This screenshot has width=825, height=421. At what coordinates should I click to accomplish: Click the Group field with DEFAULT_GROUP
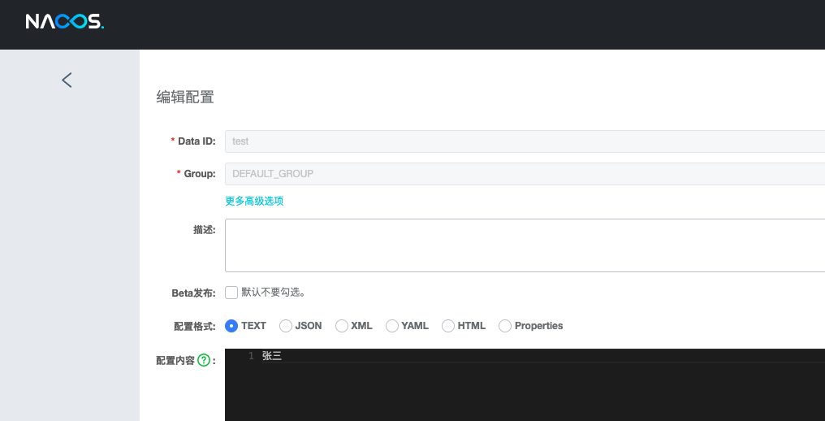coord(525,174)
